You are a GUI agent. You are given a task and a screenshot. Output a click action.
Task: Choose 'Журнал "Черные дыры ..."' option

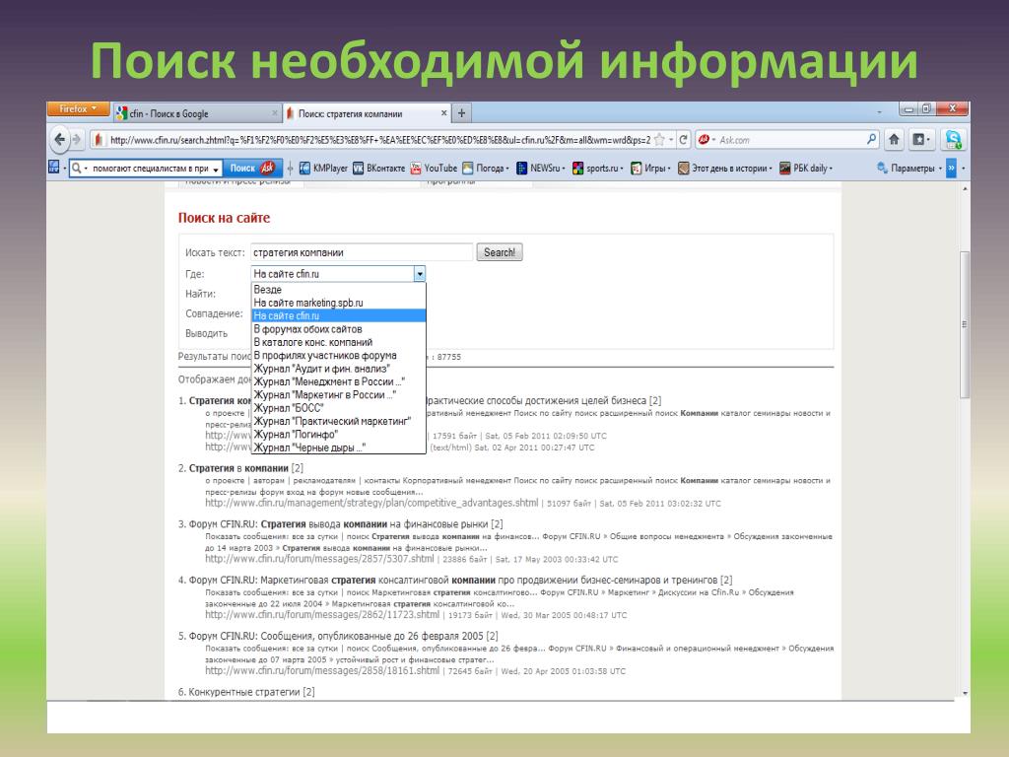pos(338,447)
